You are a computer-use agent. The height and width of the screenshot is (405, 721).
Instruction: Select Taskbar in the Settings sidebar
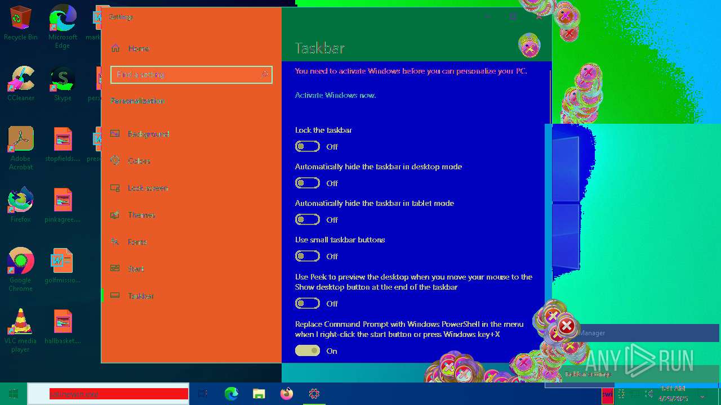pos(192,296)
